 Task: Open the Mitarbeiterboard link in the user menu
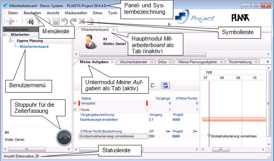click(x=34, y=46)
